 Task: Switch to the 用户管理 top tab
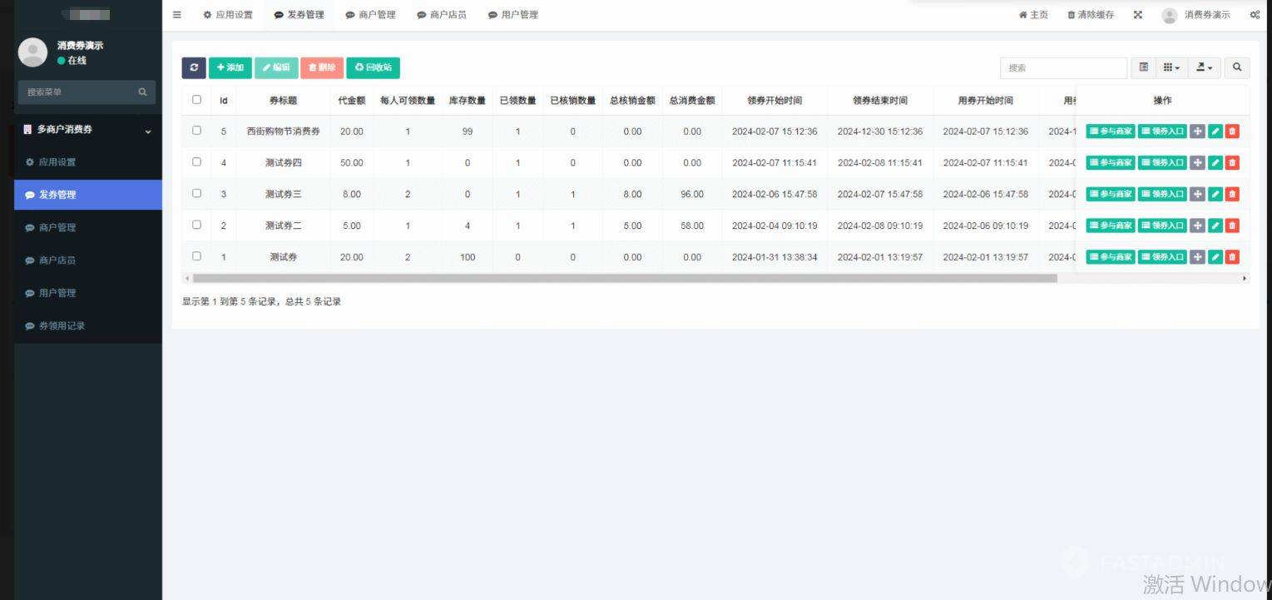coord(513,15)
